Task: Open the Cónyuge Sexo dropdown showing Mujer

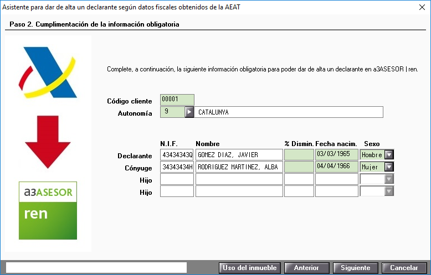Action: [x=389, y=167]
